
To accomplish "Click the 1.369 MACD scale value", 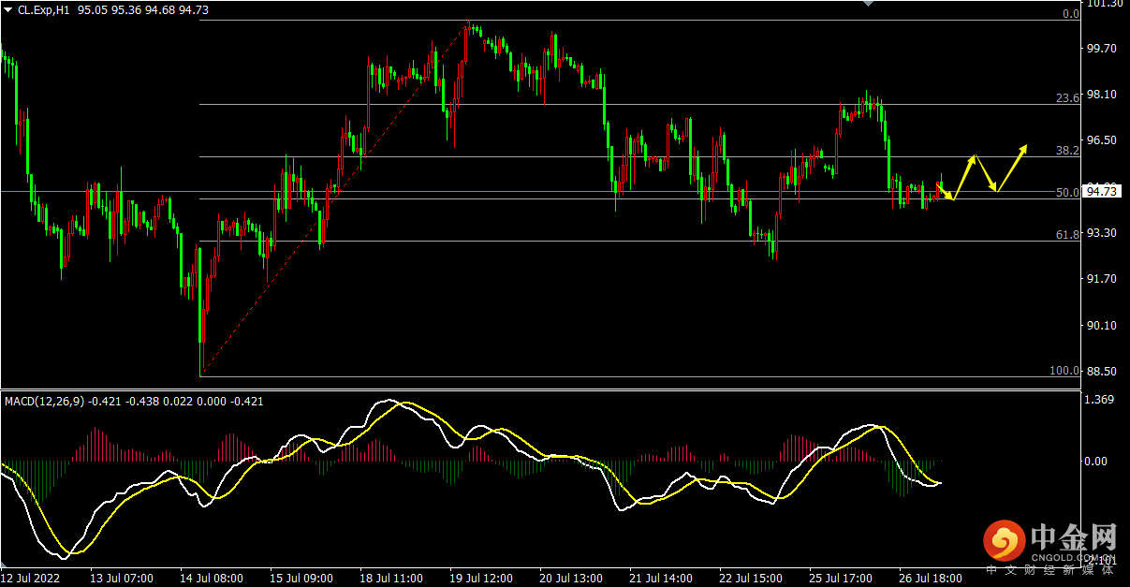I will pyautogui.click(x=1101, y=401).
